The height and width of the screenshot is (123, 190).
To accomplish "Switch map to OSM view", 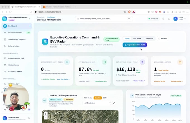I will click(105, 98).
